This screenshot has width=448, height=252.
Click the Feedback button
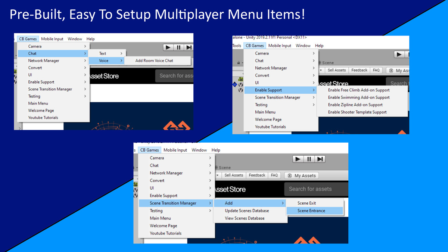click(359, 70)
